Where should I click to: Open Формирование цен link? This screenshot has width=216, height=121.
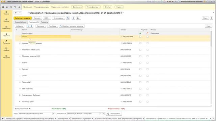(x=42, y=7)
